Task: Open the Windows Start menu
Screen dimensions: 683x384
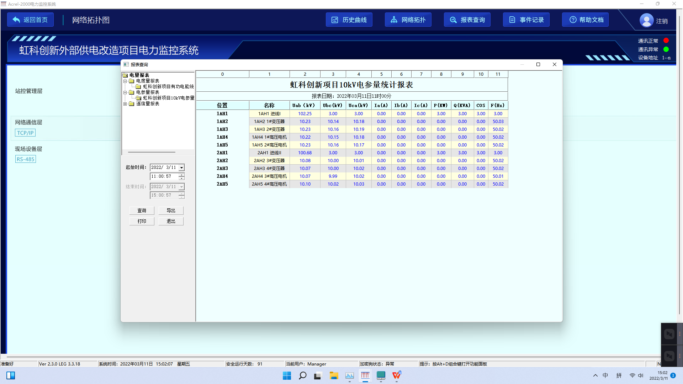Action: point(287,375)
